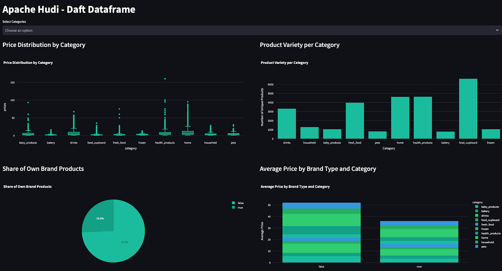Click the teal bakery color swatch in legend
Screen dimensions: 502x271
tap(476, 211)
